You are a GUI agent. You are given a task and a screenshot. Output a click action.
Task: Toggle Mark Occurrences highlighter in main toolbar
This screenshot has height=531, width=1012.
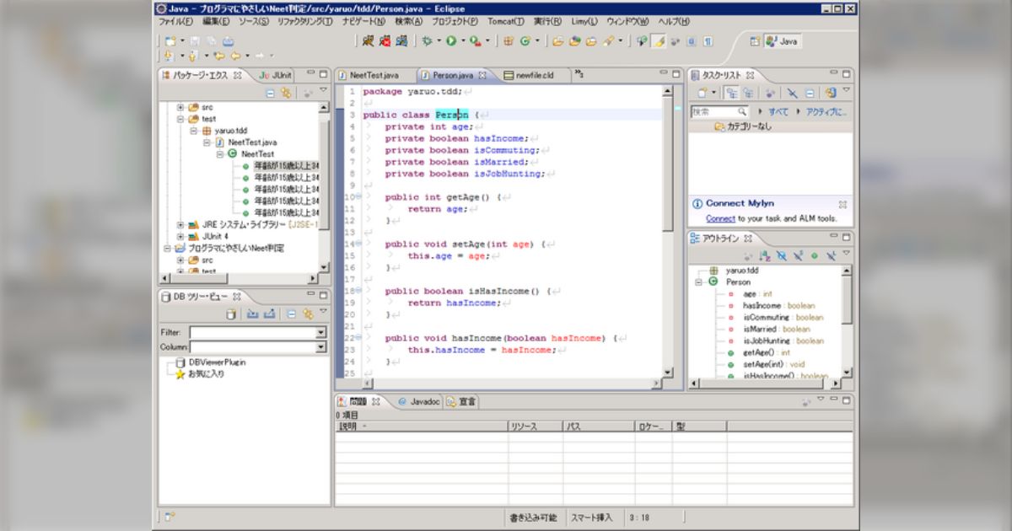(659, 40)
